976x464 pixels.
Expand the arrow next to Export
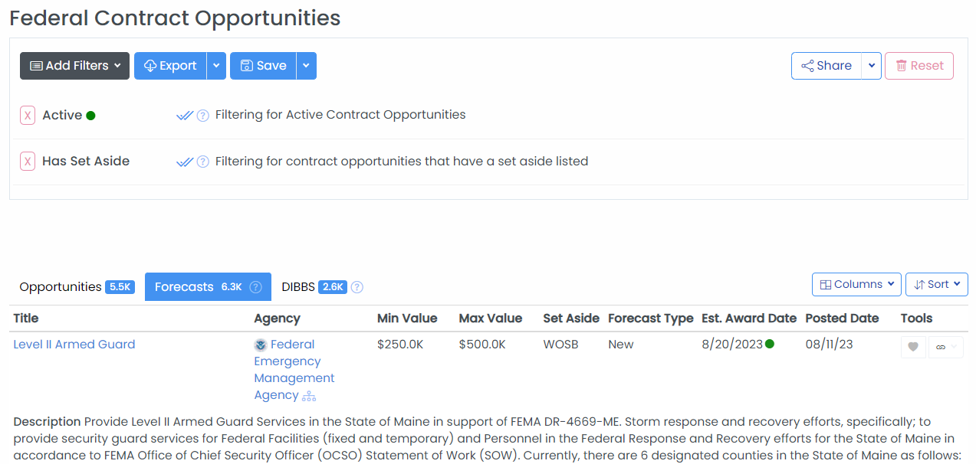(216, 66)
